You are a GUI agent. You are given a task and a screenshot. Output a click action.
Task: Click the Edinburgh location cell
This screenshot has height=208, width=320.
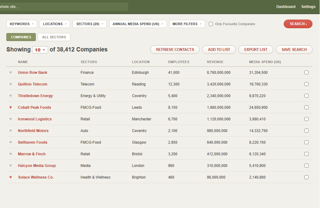[140, 72]
